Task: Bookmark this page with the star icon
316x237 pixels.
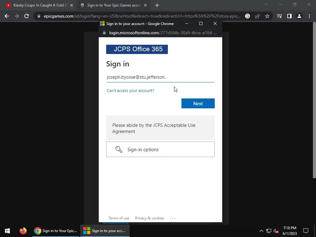Action: [x=267, y=16]
